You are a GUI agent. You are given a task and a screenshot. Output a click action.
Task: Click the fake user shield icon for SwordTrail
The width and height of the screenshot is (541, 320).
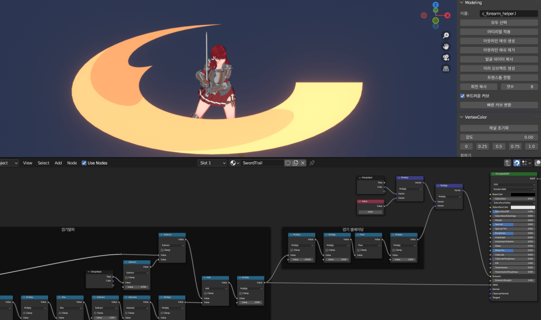(x=288, y=163)
